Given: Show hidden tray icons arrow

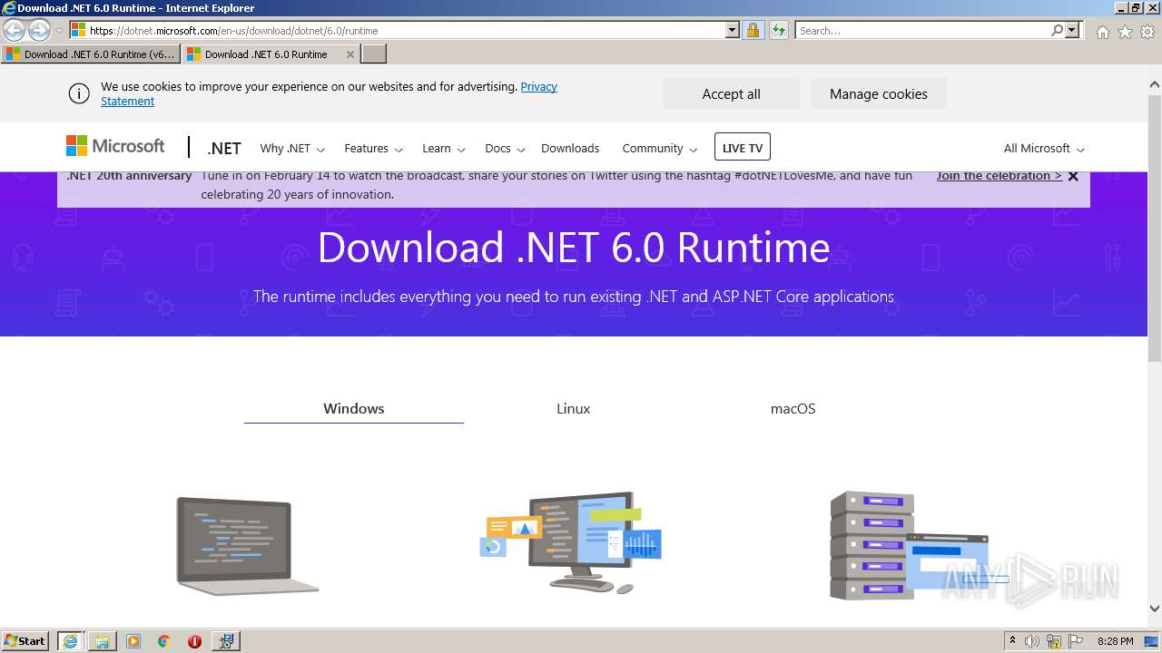Looking at the screenshot, I should pyautogui.click(x=1012, y=641).
